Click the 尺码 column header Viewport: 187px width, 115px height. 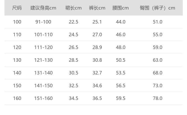click(x=17, y=8)
